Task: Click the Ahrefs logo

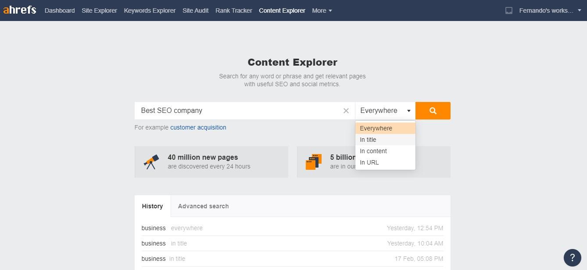Action: coord(20,10)
